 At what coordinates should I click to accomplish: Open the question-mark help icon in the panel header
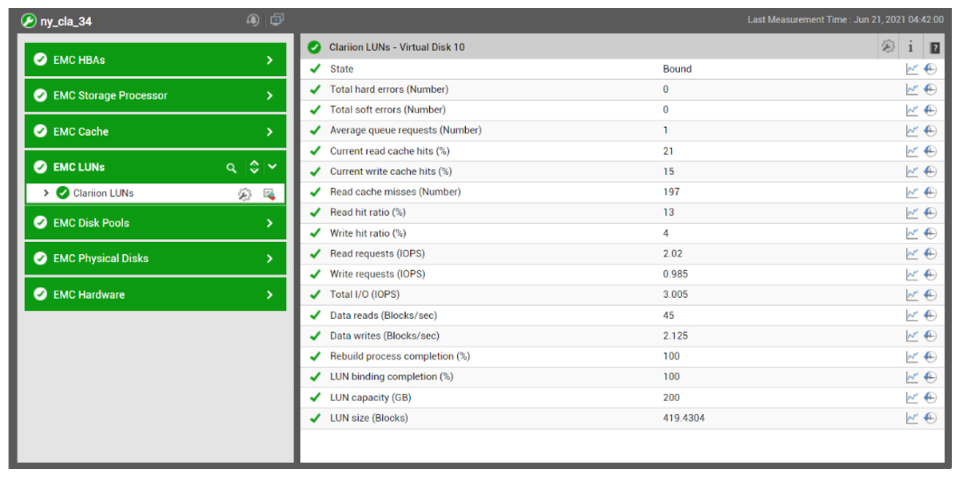[934, 47]
